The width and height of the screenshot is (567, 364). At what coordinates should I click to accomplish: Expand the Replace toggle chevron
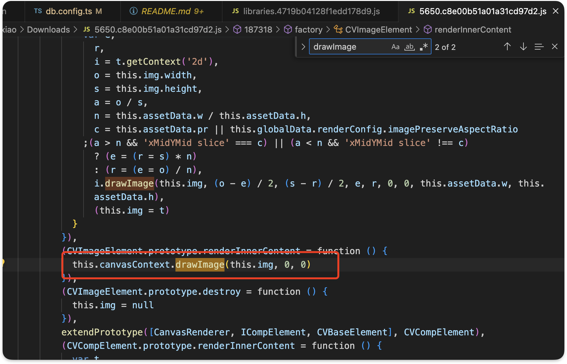click(x=303, y=47)
